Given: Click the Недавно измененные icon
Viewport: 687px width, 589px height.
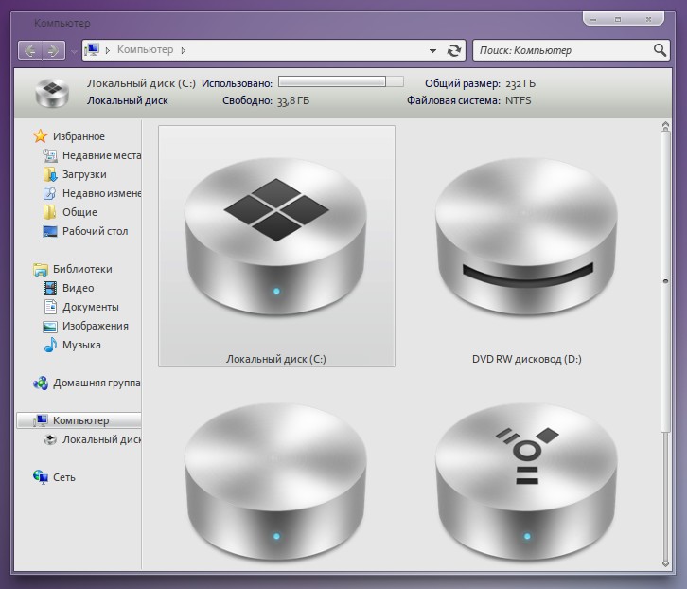Looking at the screenshot, I should (x=50, y=193).
